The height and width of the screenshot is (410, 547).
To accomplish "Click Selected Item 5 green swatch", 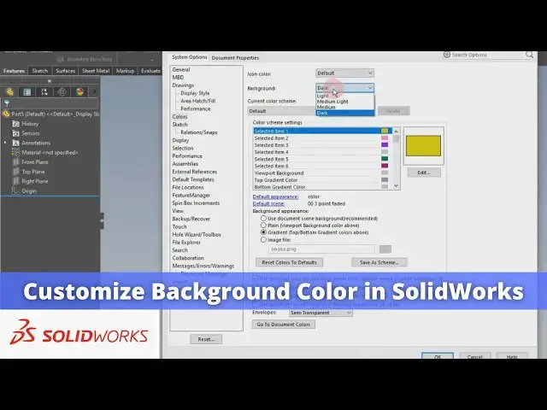I will pos(385,159).
